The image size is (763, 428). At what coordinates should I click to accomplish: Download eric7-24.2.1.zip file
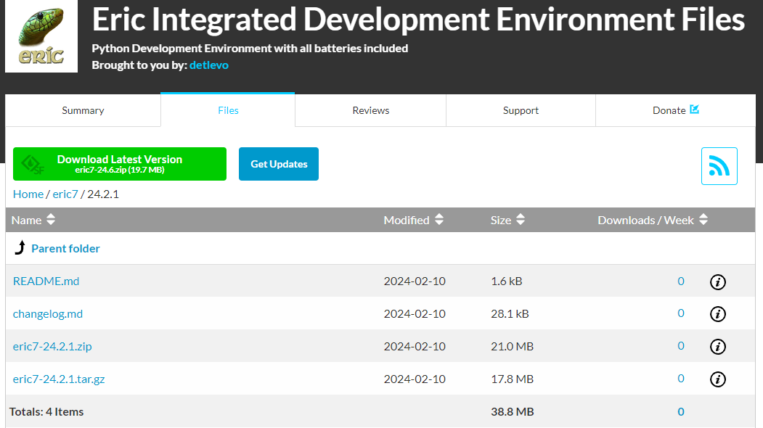[52, 346]
